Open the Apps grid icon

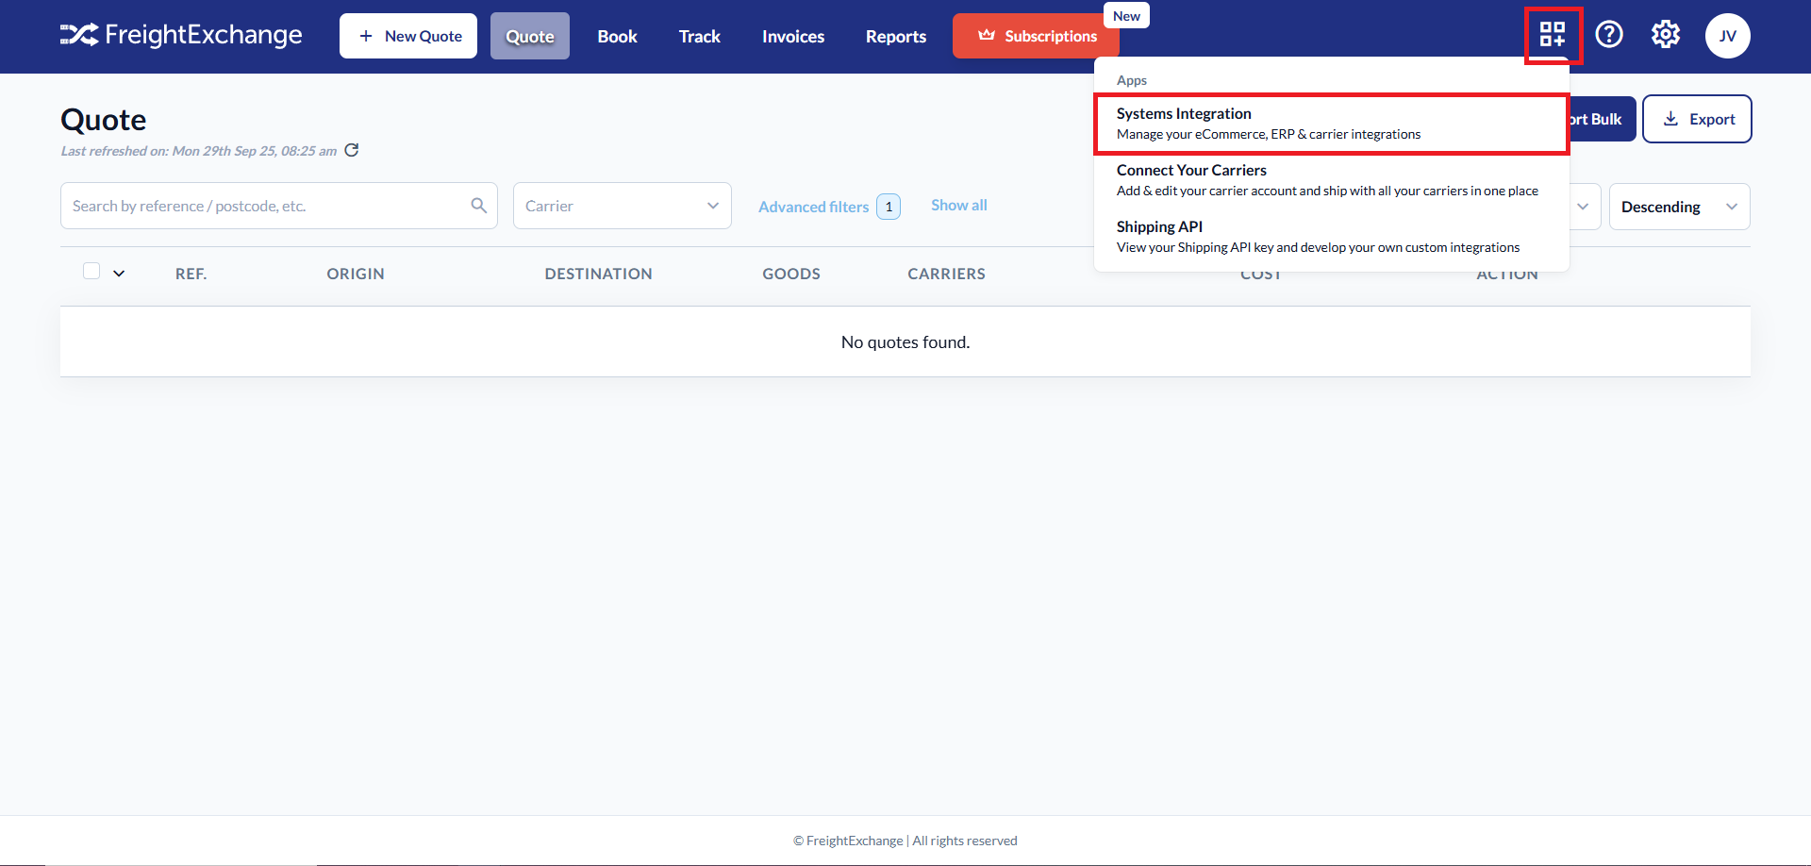[x=1553, y=35]
